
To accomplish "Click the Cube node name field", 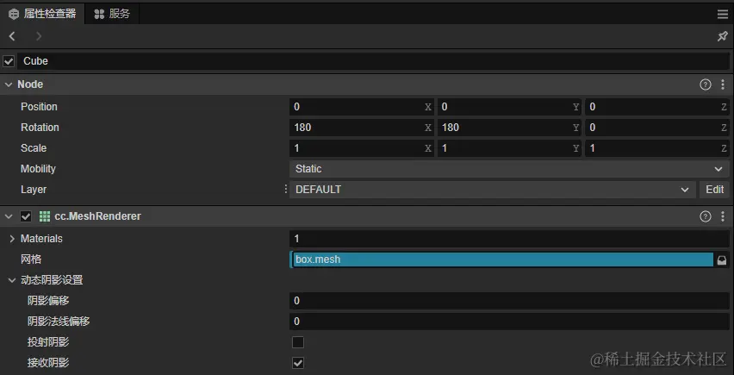I will 373,61.
